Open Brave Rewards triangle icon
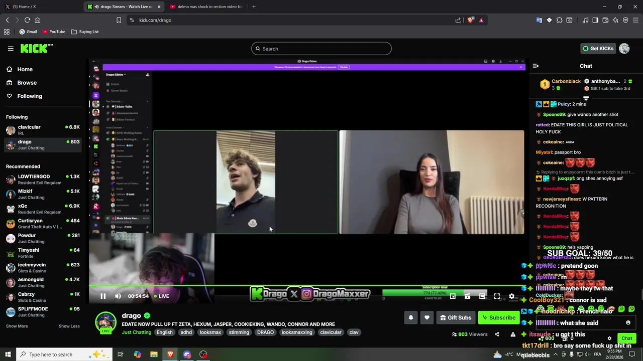Image resolution: width=643 pixels, height=361 pixels. coord(481,20)
